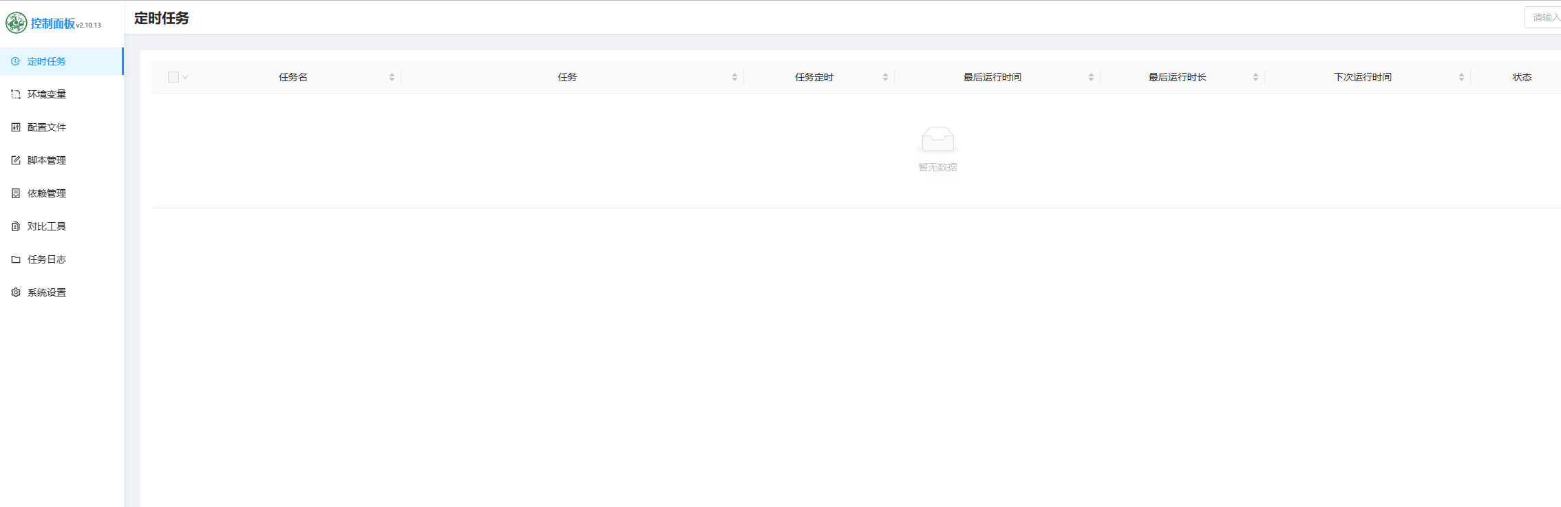Sort by 最后运行时长 column arrows
The width and height of the screenshot is (1561, 507).
[1255, 77]
